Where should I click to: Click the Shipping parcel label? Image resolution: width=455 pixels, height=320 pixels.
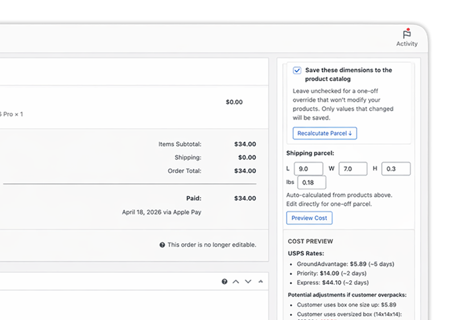pos(310,153)
